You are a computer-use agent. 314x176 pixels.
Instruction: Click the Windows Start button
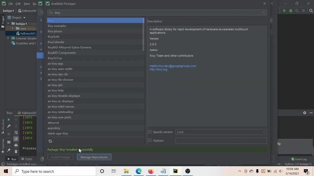[x=6, y=171]
